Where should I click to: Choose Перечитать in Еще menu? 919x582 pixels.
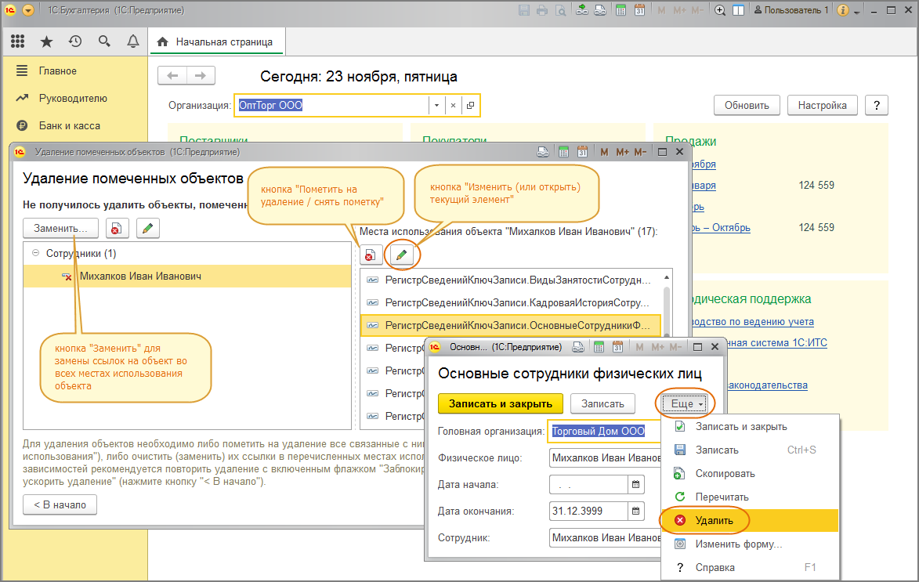pos(751,497)
